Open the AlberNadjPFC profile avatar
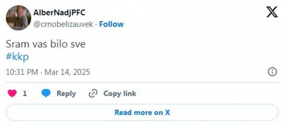This screenshot has height=126, width=284. click(x=19, y=18)
